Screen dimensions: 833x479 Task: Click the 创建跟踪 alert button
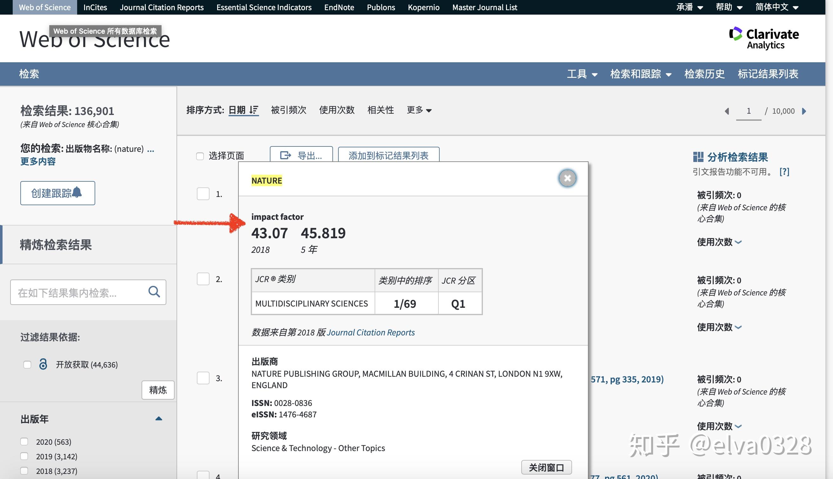coord(57,193)
